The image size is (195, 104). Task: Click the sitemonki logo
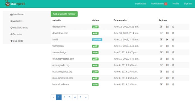tap(15, 3)
